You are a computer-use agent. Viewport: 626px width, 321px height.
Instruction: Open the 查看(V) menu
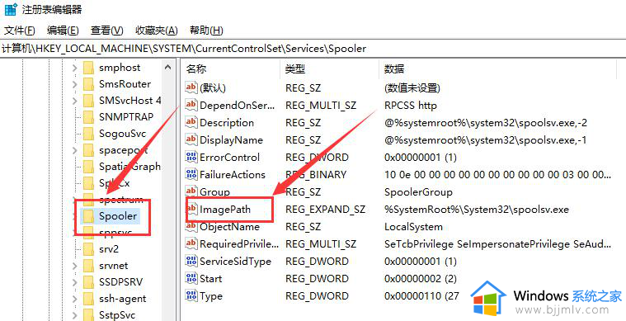pos(106,31)
